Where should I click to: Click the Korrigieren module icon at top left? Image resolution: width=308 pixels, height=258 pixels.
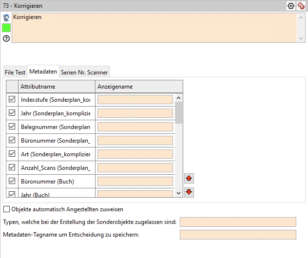(x=6, y=18)
